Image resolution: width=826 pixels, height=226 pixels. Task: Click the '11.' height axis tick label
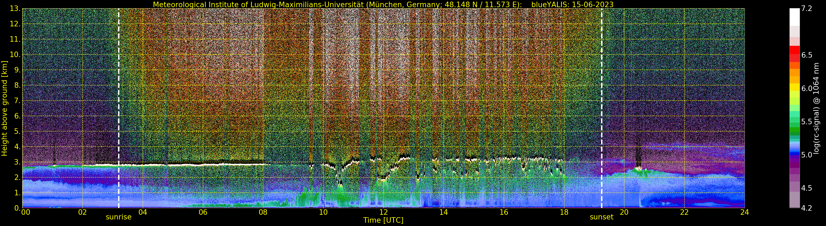15,39
